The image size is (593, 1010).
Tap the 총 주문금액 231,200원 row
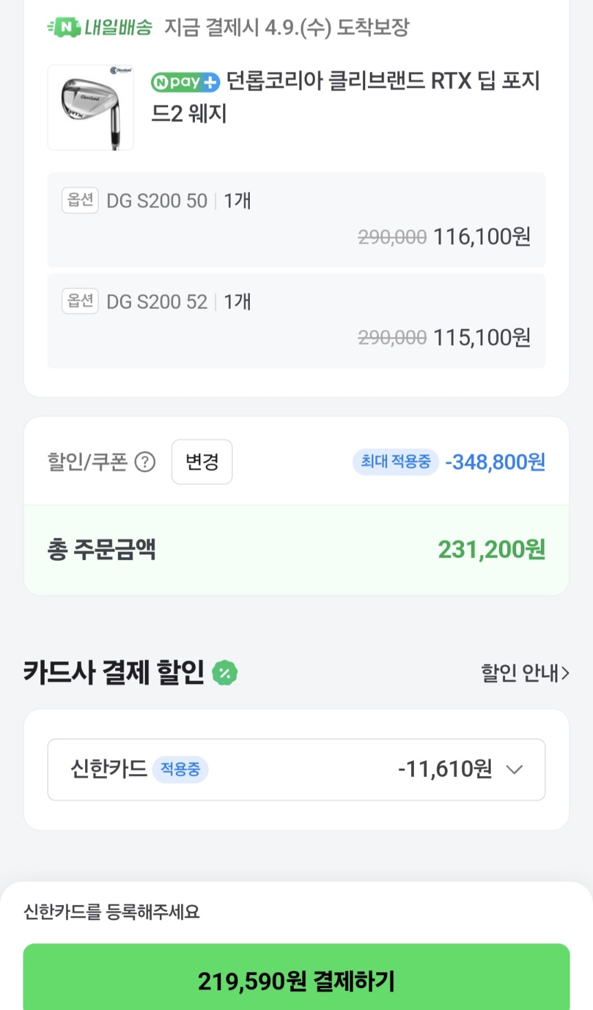(x=296, y=550)
